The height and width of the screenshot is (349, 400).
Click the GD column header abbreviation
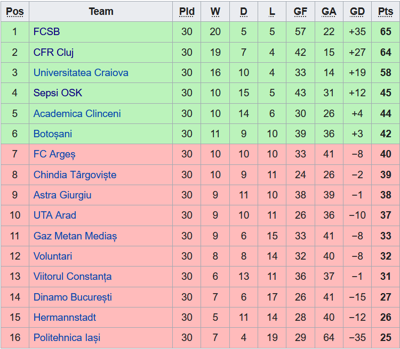[x=357, y=12]
